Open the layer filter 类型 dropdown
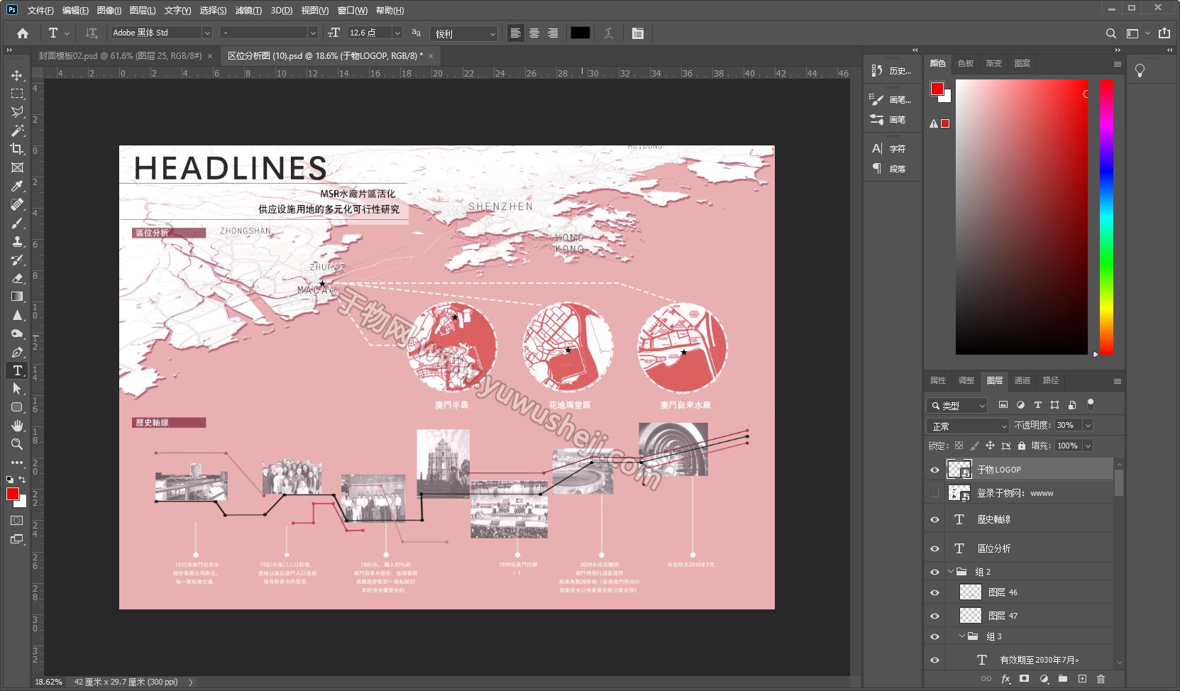The height and width of the screenshot is (691, 1180). click(957, 405)
